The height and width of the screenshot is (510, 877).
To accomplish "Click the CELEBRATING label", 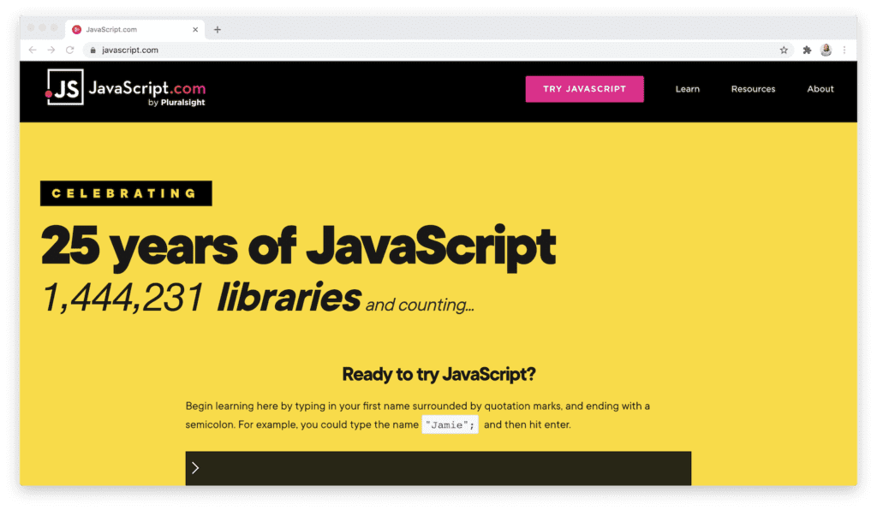I will [126, 193].
